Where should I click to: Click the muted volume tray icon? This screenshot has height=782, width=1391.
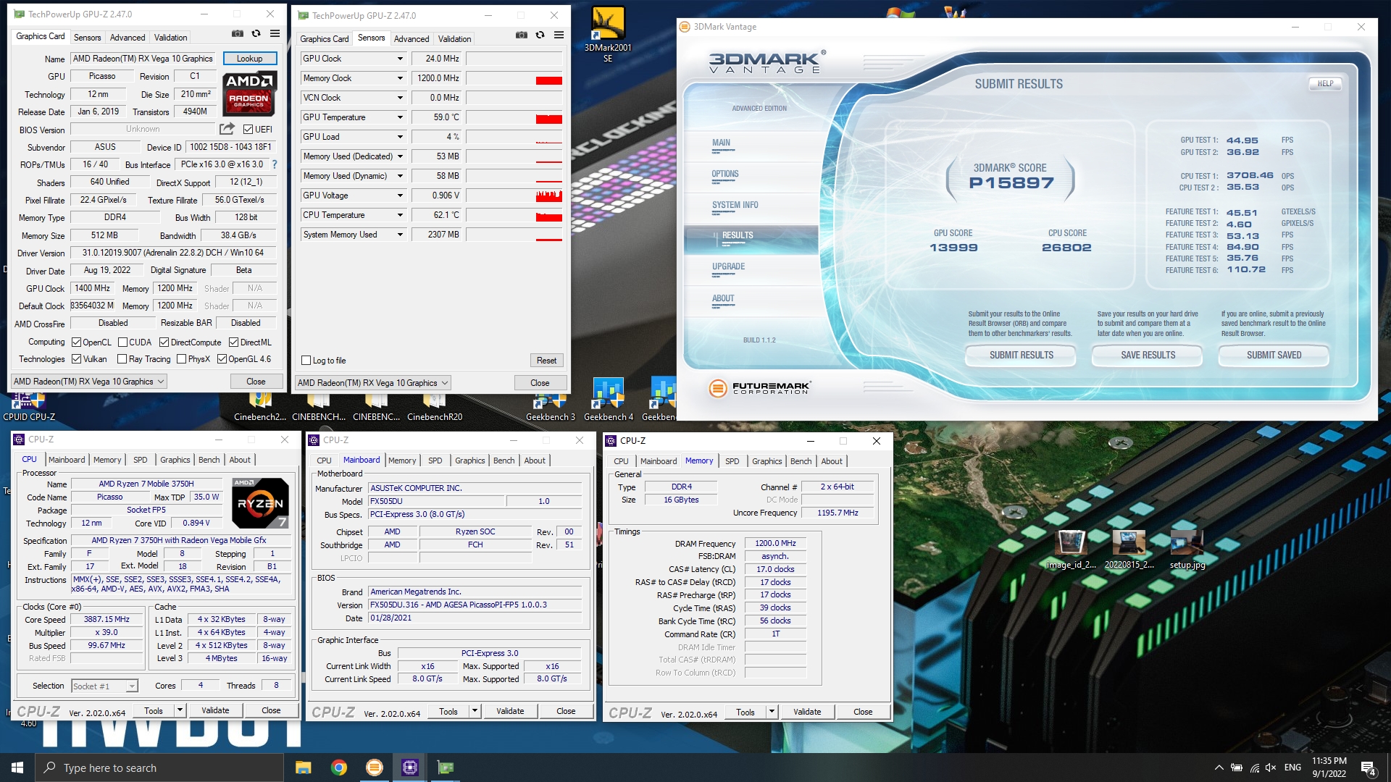[x=1270, y=768]
